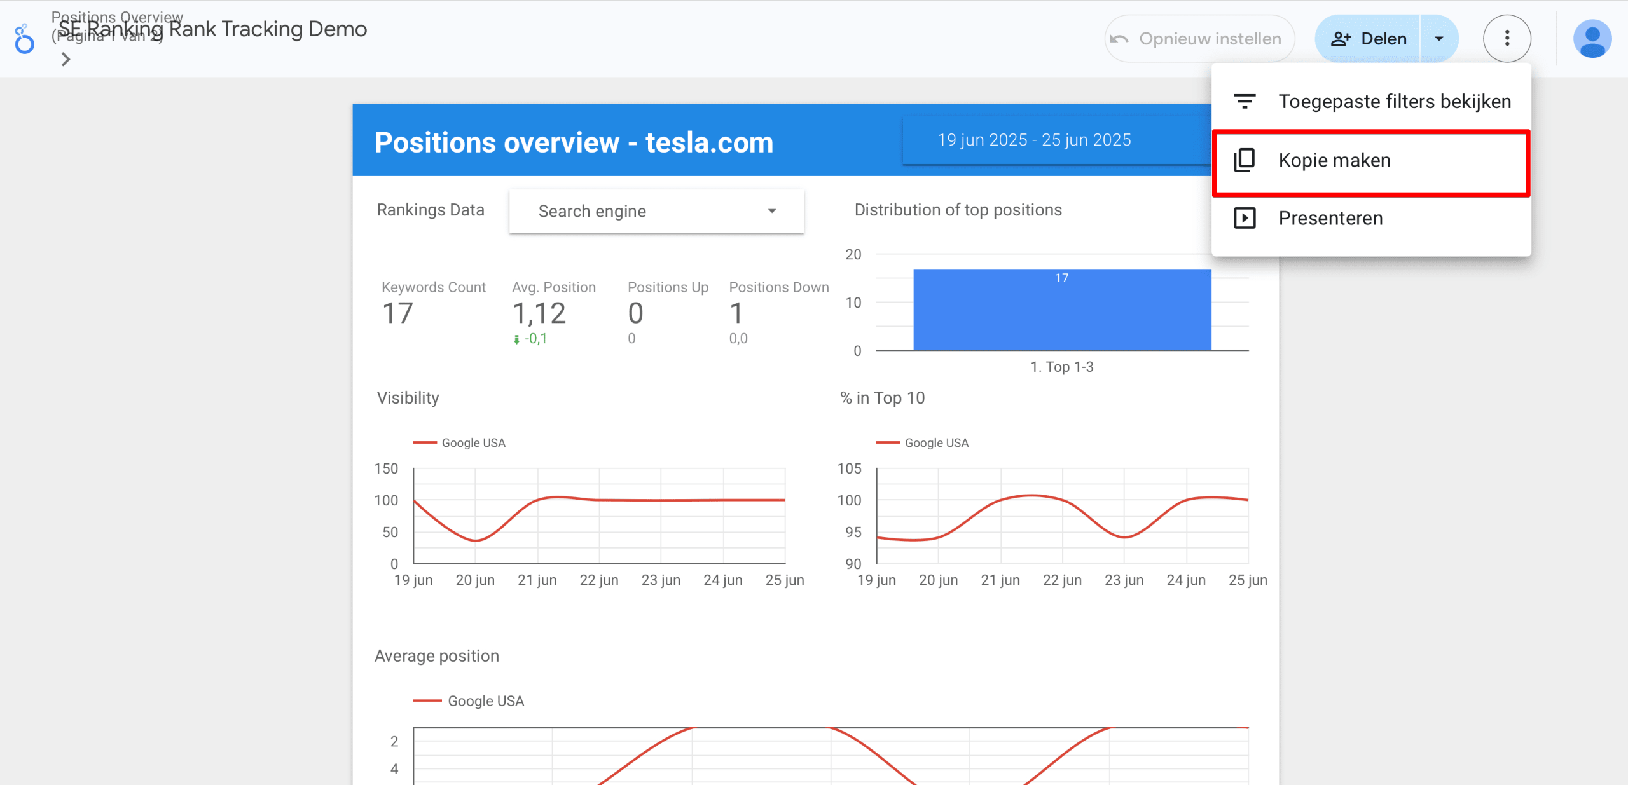Click the Opnieuw instellen button
Viewport: 1628px width, 785px height.
(1199, 39)
